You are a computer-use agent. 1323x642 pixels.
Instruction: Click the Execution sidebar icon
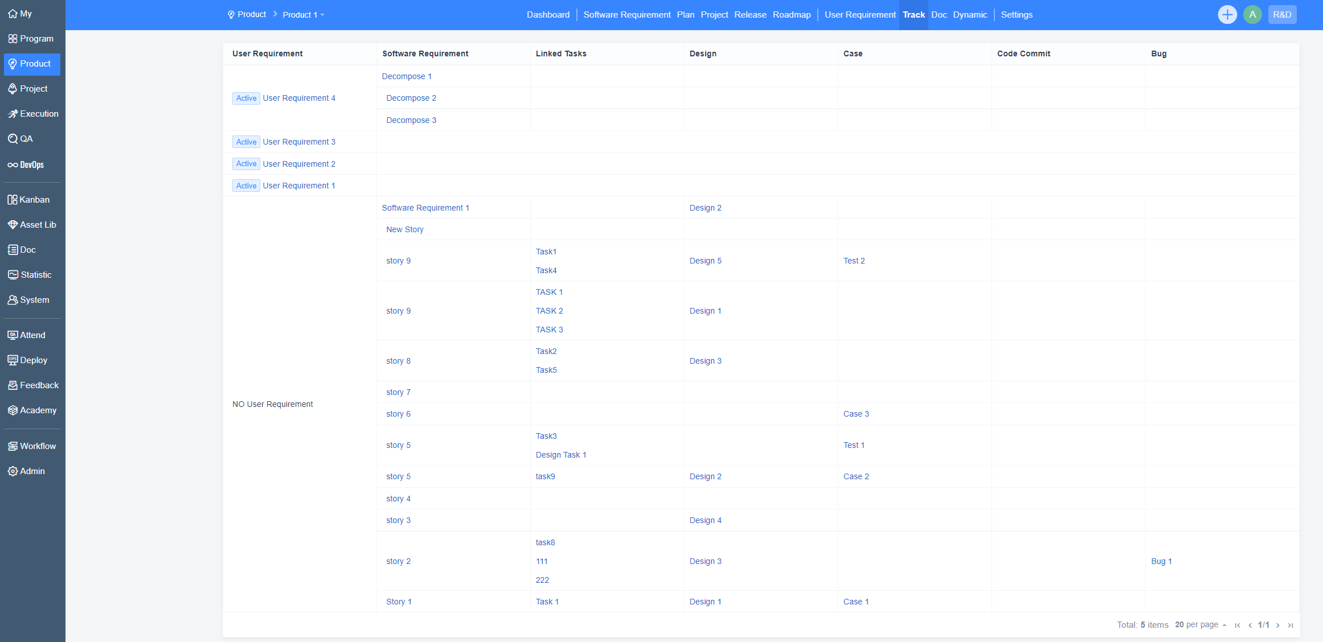pyautogui.click(x=13, y=114)
